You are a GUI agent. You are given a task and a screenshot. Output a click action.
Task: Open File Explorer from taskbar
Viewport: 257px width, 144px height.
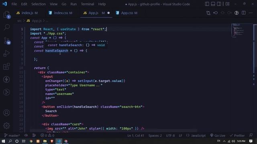coord(45,141)
